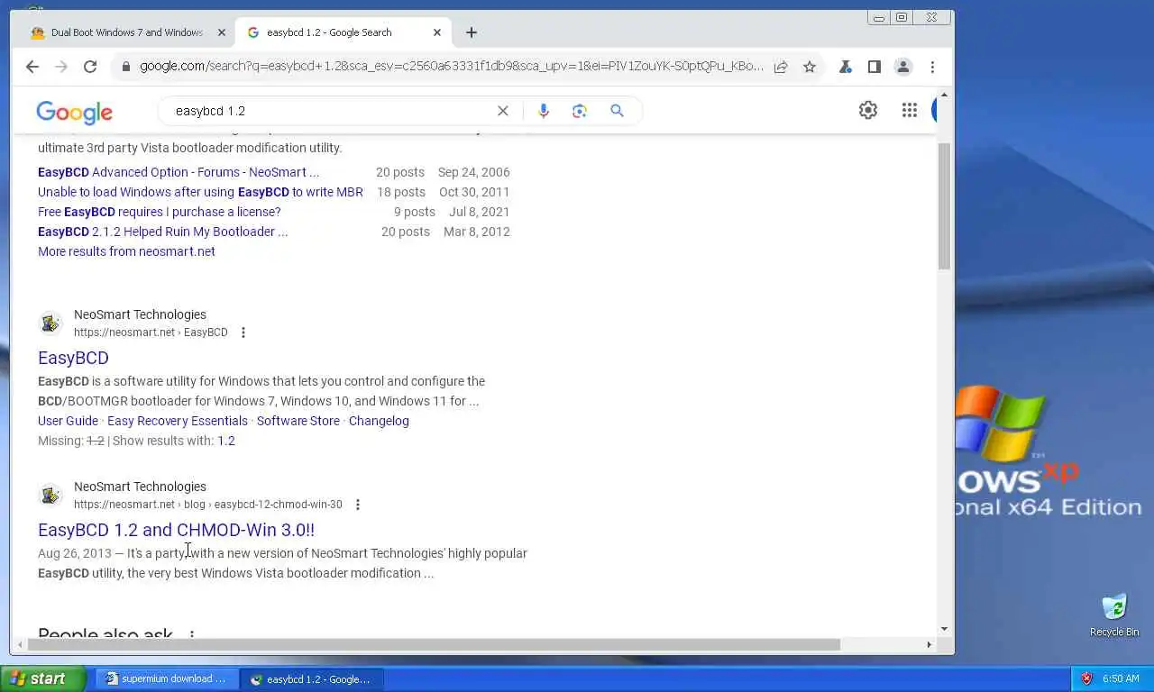Click the browser address bar URL
Viewport: 1154px width, 692px height.
tap(451, 67)
